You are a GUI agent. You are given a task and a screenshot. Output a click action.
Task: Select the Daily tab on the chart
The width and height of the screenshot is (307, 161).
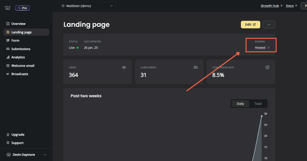(x=240, y=103)
